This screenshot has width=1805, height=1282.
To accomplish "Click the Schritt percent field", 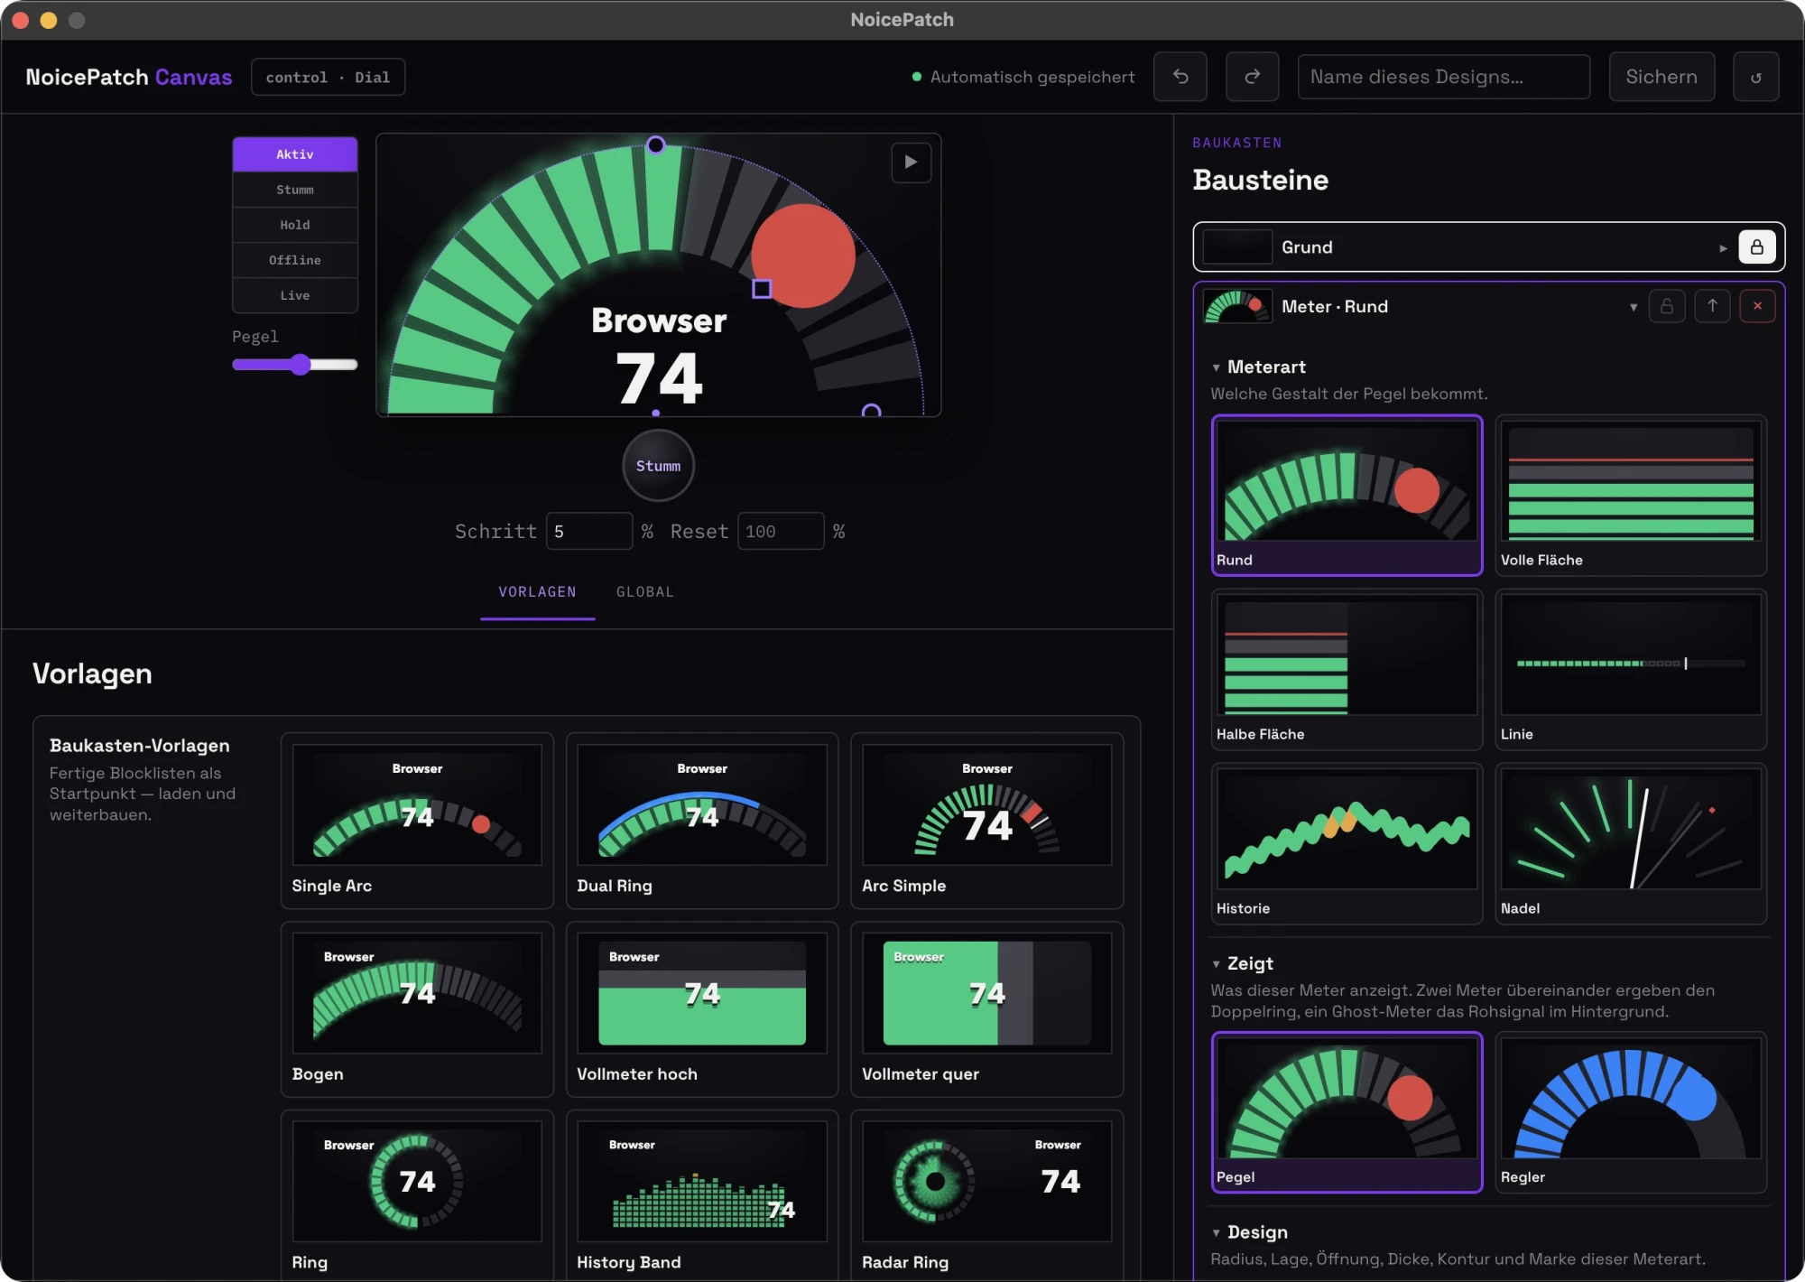I will click(589, 532).
